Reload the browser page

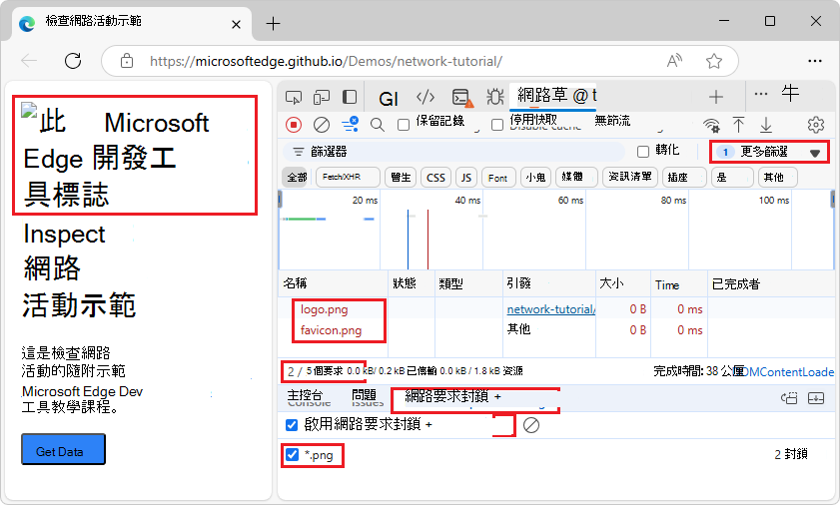(73, 61)
